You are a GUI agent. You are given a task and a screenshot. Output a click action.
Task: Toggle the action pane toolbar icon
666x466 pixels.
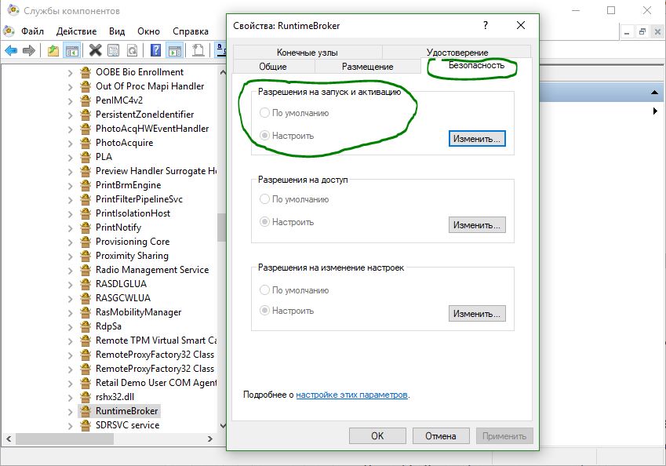[x=175, y=50]
